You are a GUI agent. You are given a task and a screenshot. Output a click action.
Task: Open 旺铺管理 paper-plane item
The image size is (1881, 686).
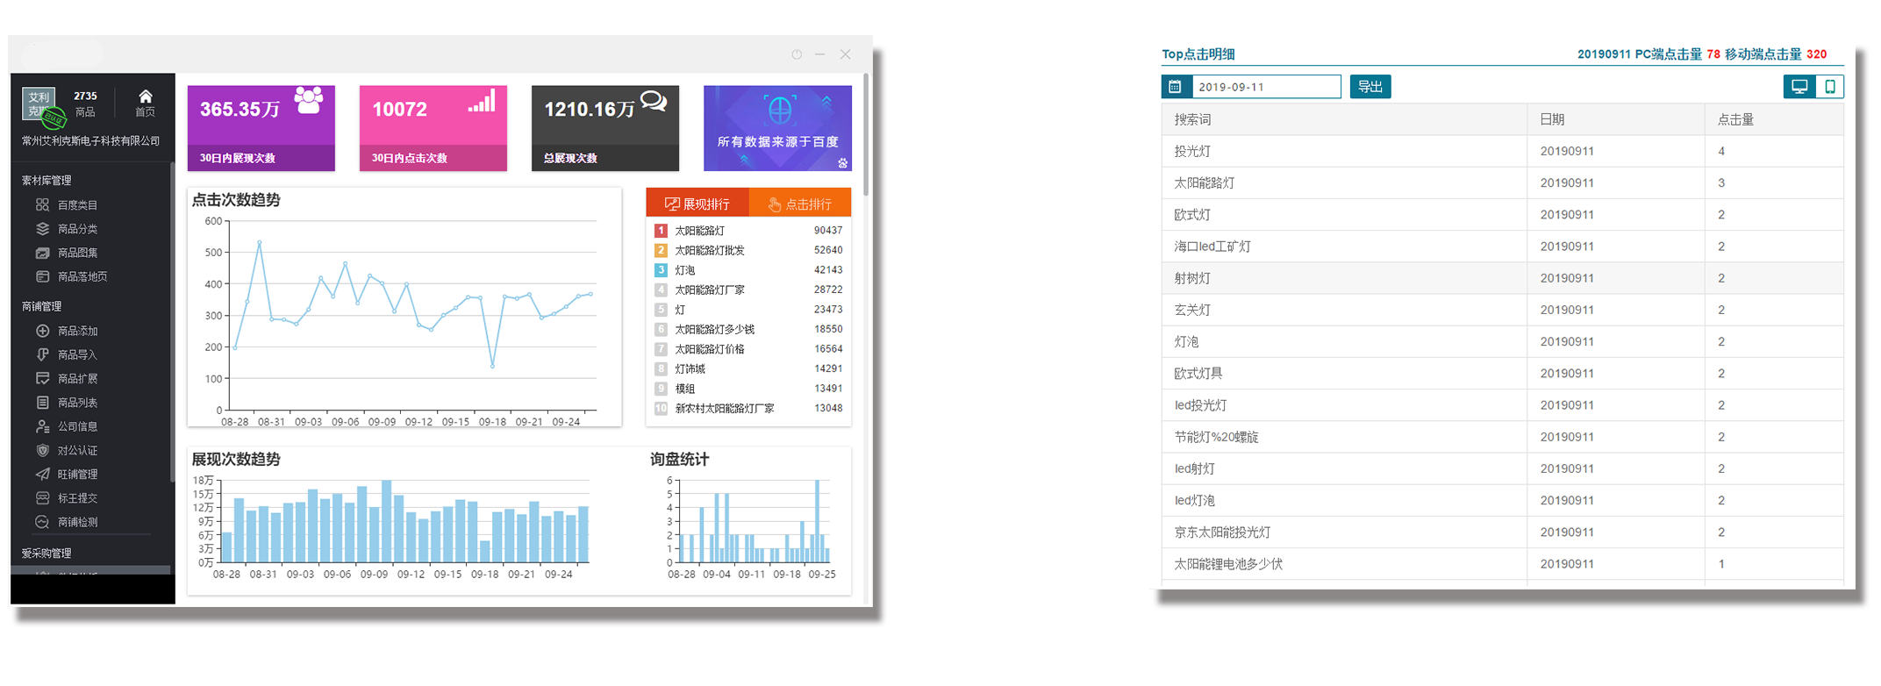point(76,475)
